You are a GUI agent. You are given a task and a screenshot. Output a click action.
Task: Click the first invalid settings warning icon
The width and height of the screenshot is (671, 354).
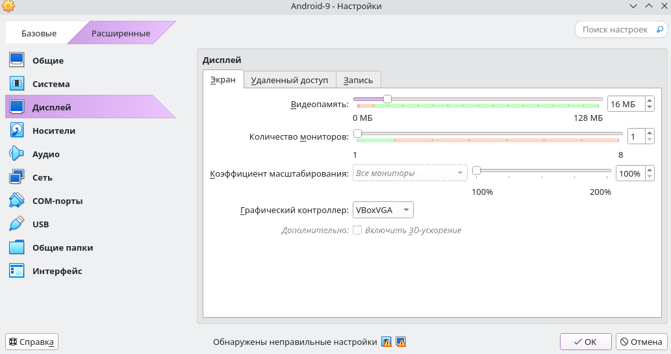pos(386,342)
